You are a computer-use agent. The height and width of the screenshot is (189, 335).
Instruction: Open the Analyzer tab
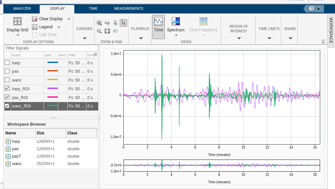(x=22, y=8)
